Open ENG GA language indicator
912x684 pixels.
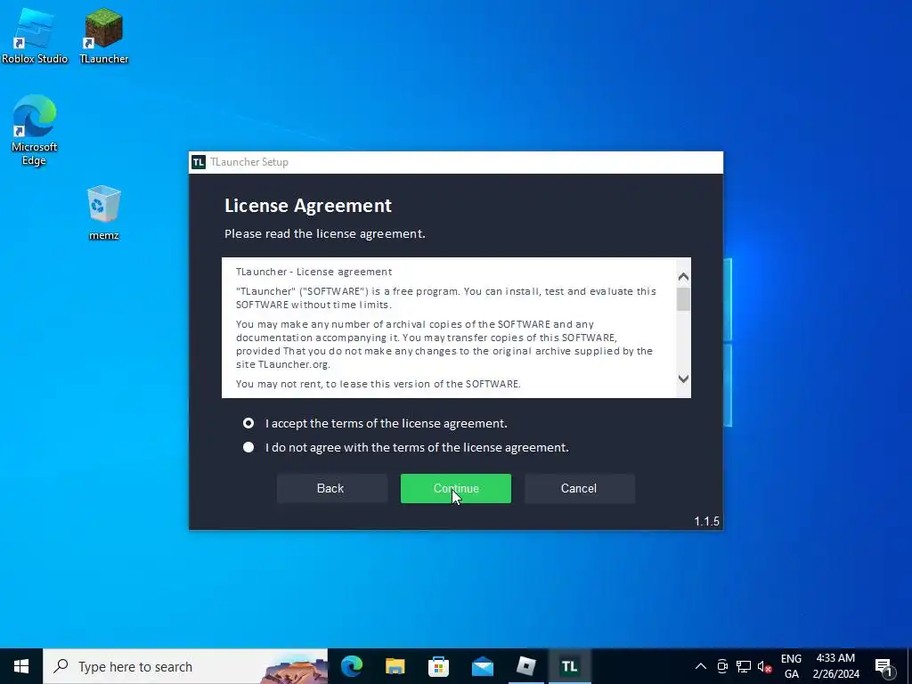click(791, 666)
